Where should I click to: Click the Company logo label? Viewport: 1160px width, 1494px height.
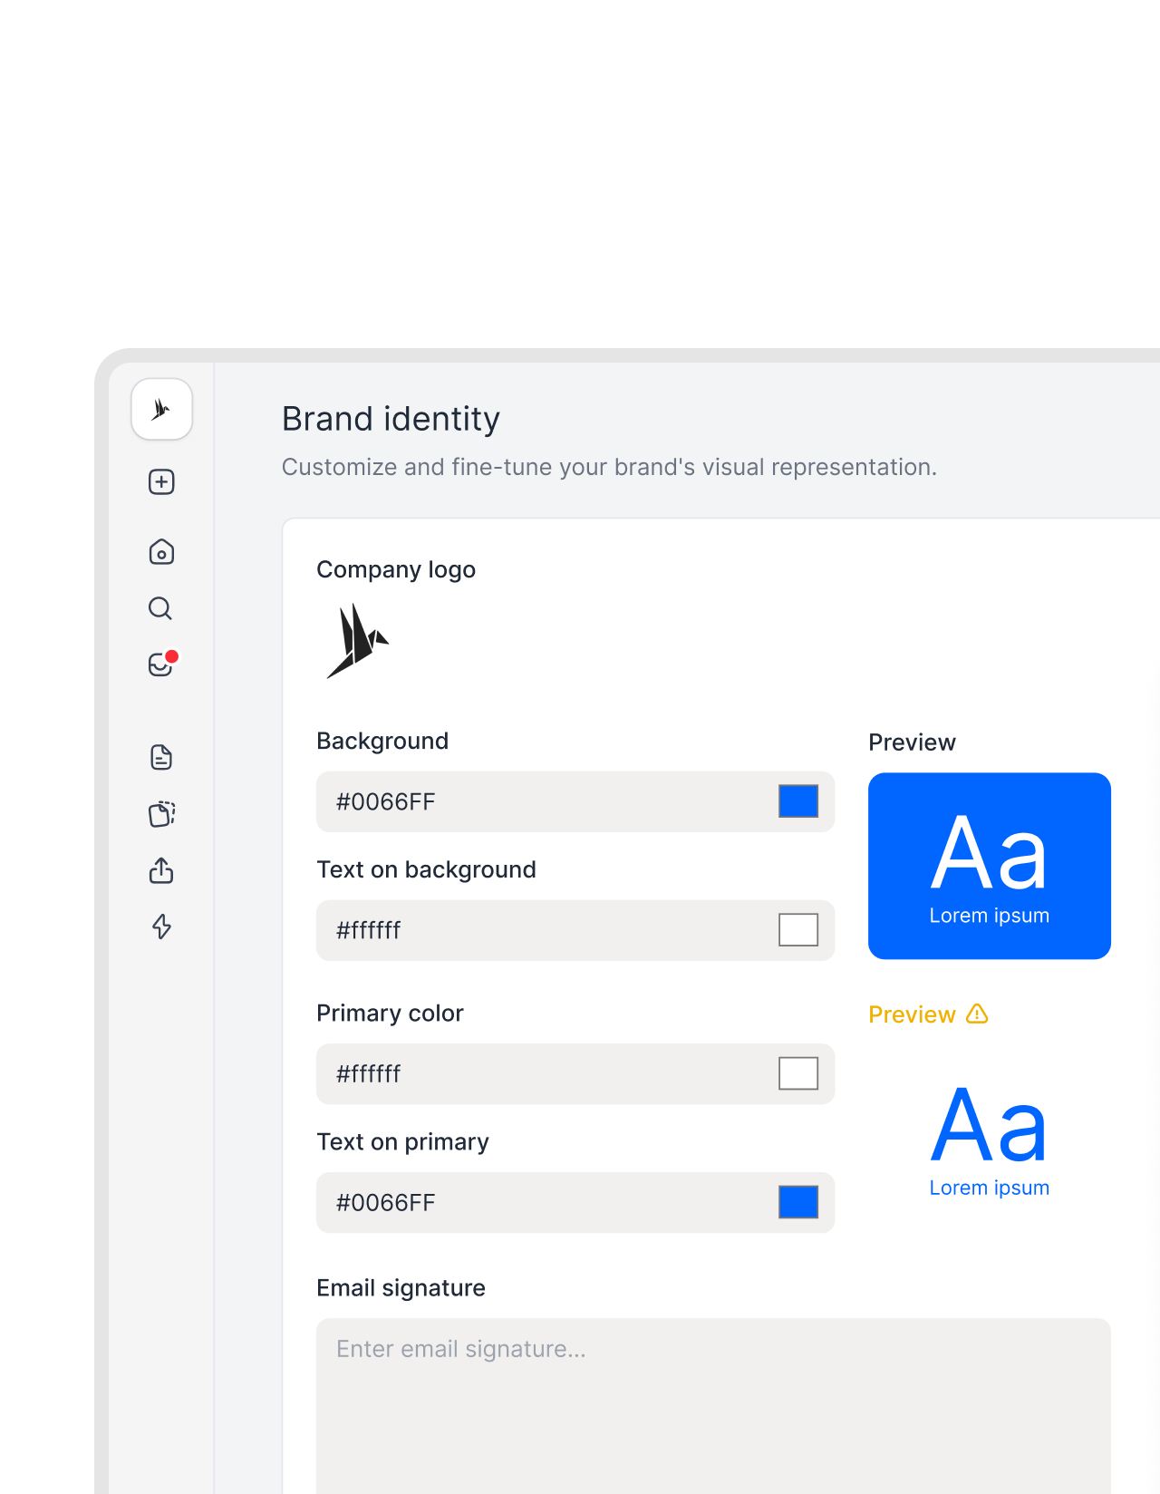[x=396, y=569]
